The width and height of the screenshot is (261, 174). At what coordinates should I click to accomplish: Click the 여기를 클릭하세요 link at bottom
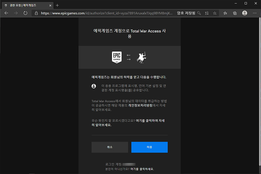click(x=142, y=169)
